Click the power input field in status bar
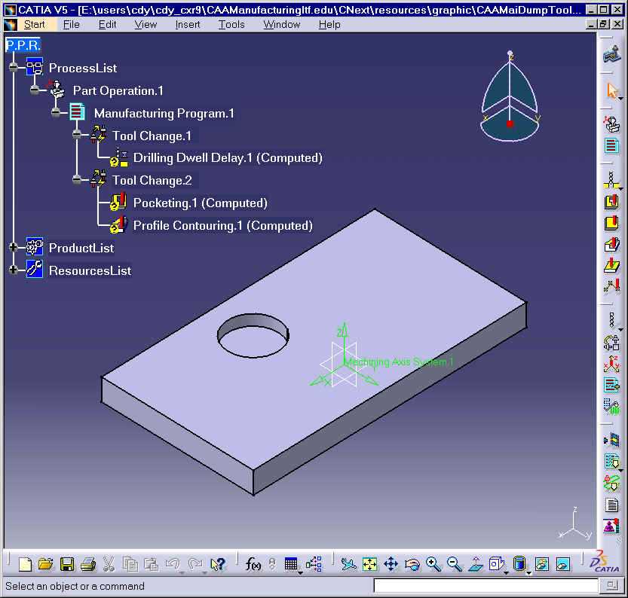Image resolution: width=628 pixels, height=598 pixels. (486, 586)
